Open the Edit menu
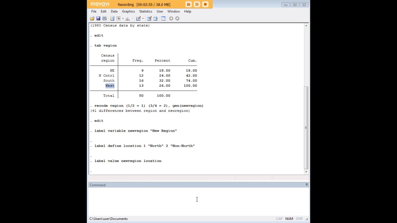The image size is (397, 223). click(104, 11)
